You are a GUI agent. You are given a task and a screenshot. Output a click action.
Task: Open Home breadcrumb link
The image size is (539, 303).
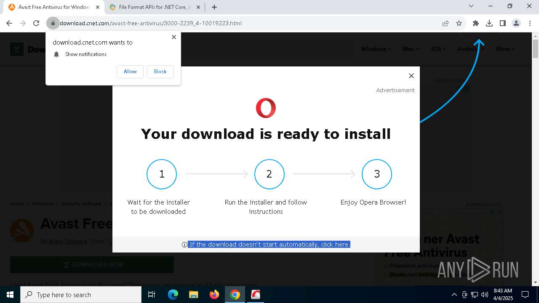[x=17, y=204]
